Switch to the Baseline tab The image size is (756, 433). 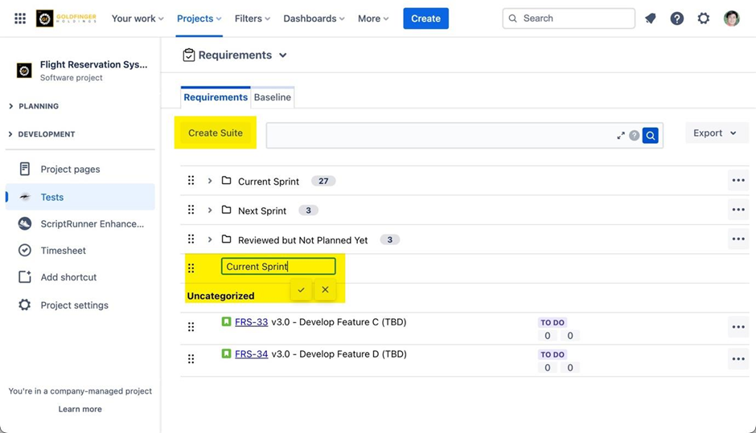(272, 97)
